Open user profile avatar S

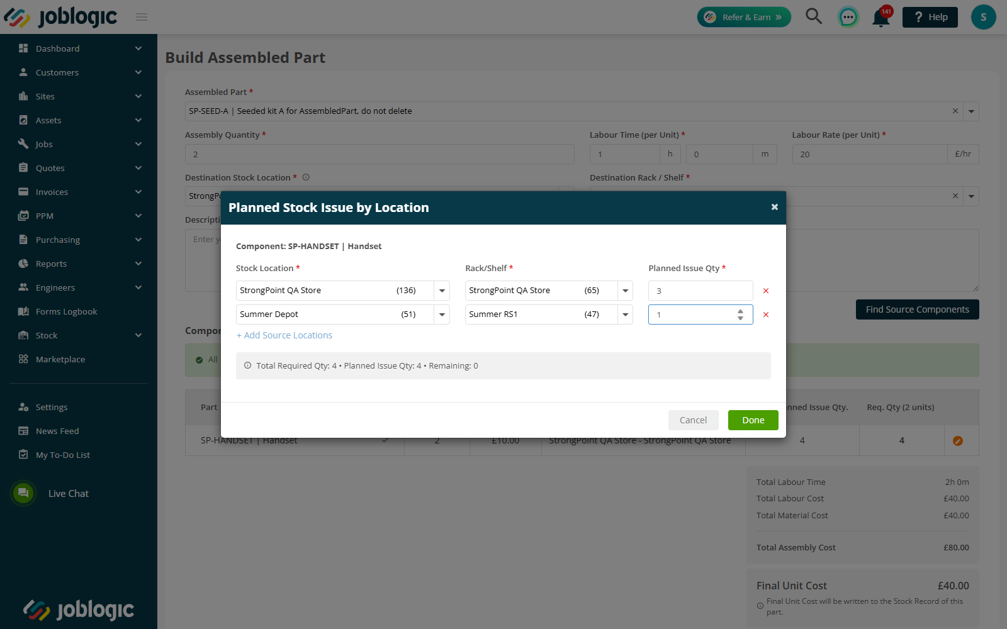pos(983,17)
